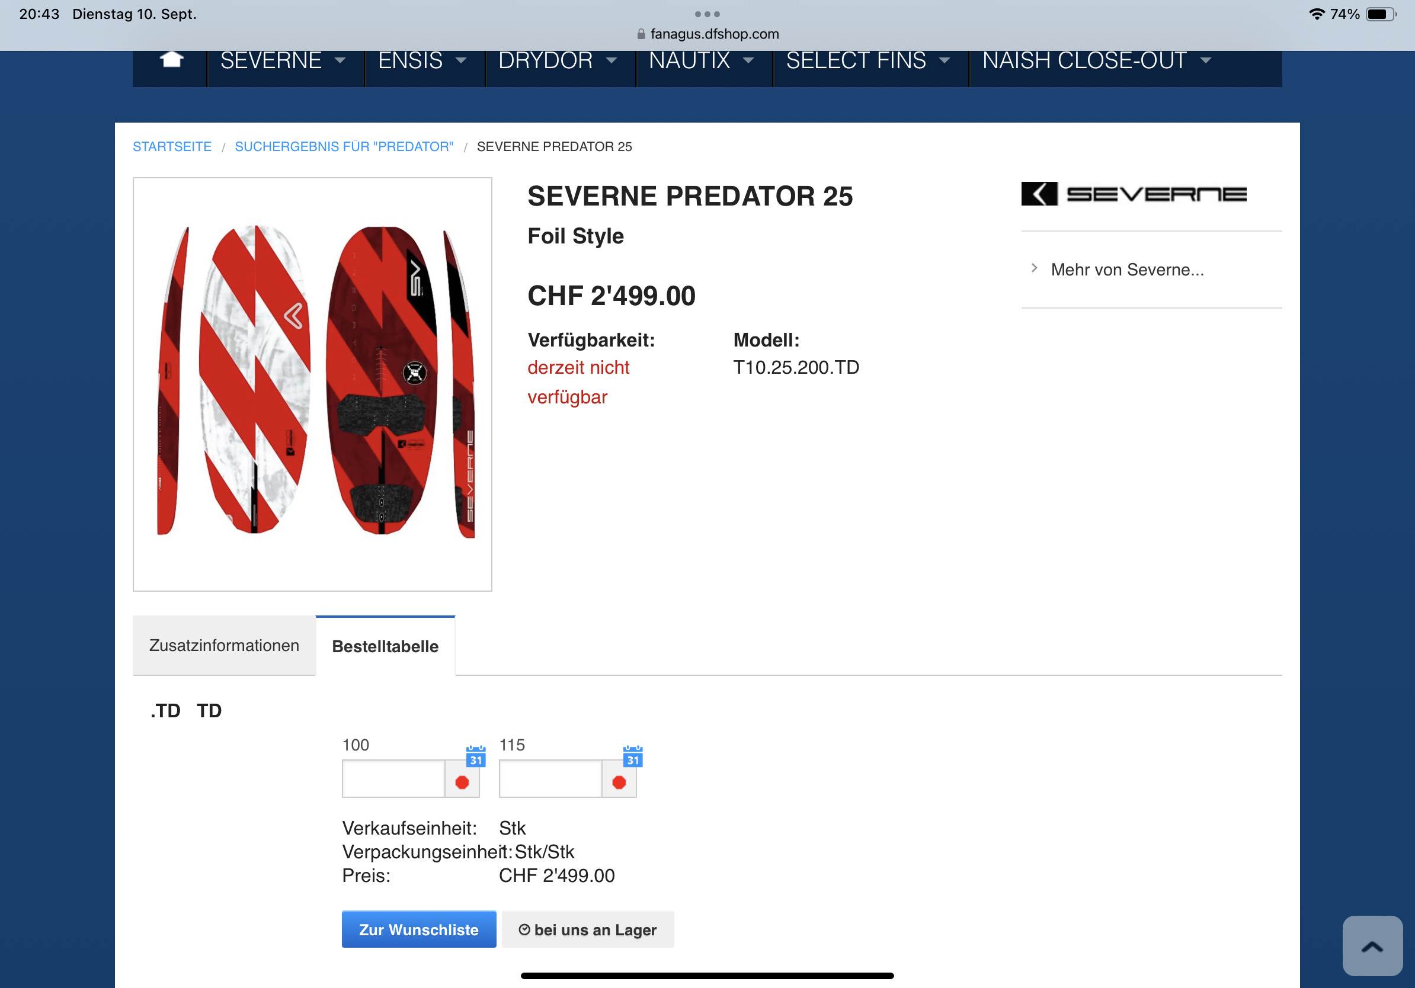Open calendar icon for size 115
This screenshot has width=1415, height=988.
tap(633, 756)
